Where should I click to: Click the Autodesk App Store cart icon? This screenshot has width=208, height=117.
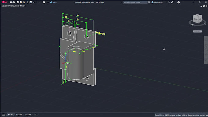169,2
